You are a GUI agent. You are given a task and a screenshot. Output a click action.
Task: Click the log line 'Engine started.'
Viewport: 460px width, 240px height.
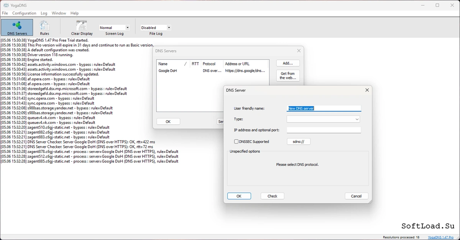27,60
